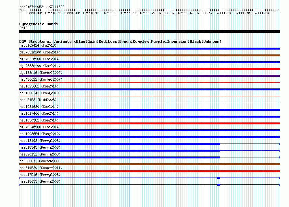
Task: Click the chr9:67110521..67111892 coordinates
Action: click(x=42, y=7)
